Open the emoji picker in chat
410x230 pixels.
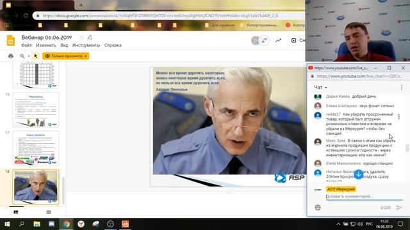(318, 208)
